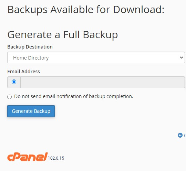Click the orange cPanel logo

28,157
